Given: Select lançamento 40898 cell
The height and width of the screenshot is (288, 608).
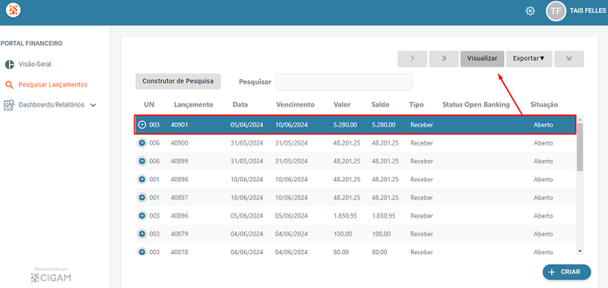Looking at the screenshot, I should click(179, 180).
